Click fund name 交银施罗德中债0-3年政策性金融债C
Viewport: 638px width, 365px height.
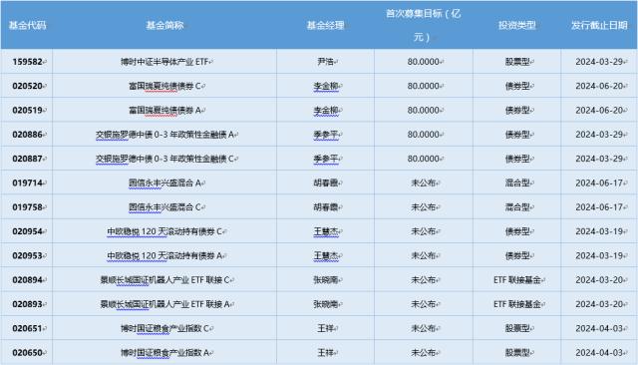click(x=164, y=159)
